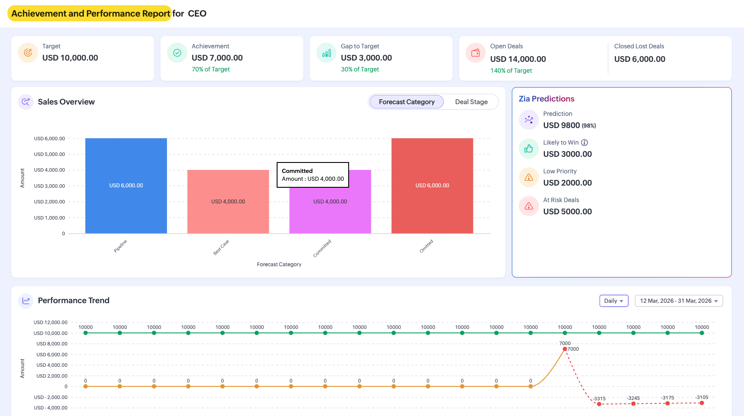This screenshot has height=416, width=744.
Task: Click the Zia Prediction sparkle icon
Action: pyautogui.click(x=529, y=120)
